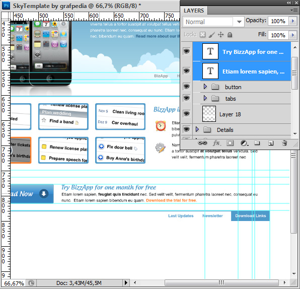Toggle visibility of the button group
Image resolution: width=300 pixels, height=289 pixels.
click(x=187, y=87)
